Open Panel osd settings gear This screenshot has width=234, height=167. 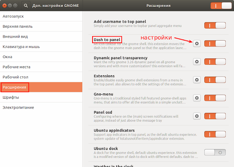click(197, 116)
